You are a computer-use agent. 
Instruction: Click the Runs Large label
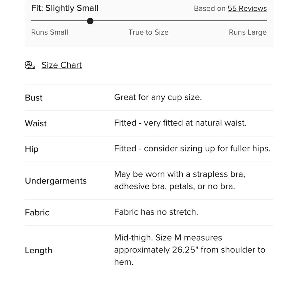click(x=248, y=32)
